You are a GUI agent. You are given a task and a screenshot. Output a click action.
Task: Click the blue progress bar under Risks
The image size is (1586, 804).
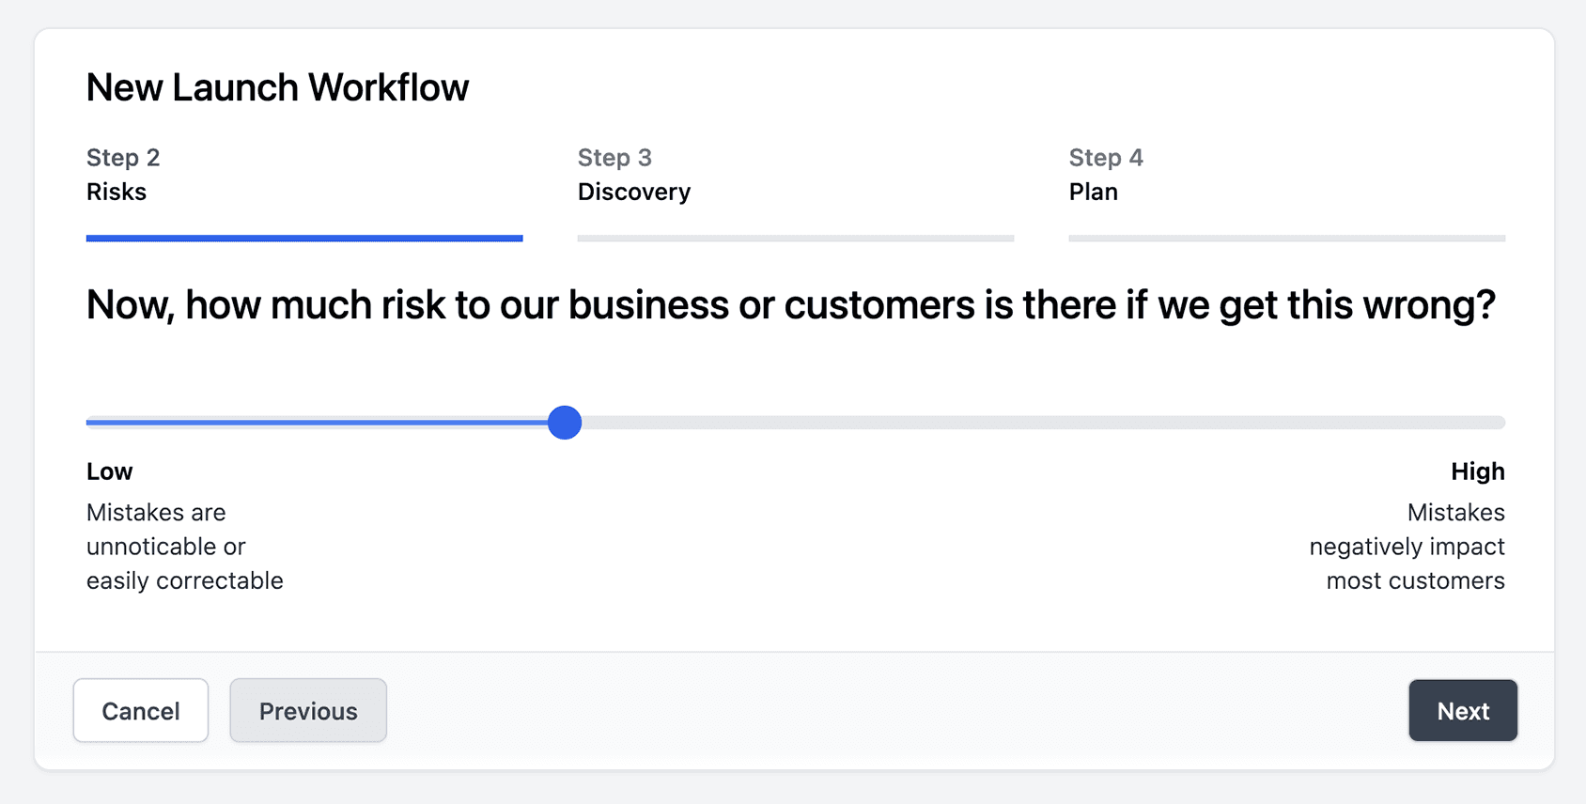304,239
